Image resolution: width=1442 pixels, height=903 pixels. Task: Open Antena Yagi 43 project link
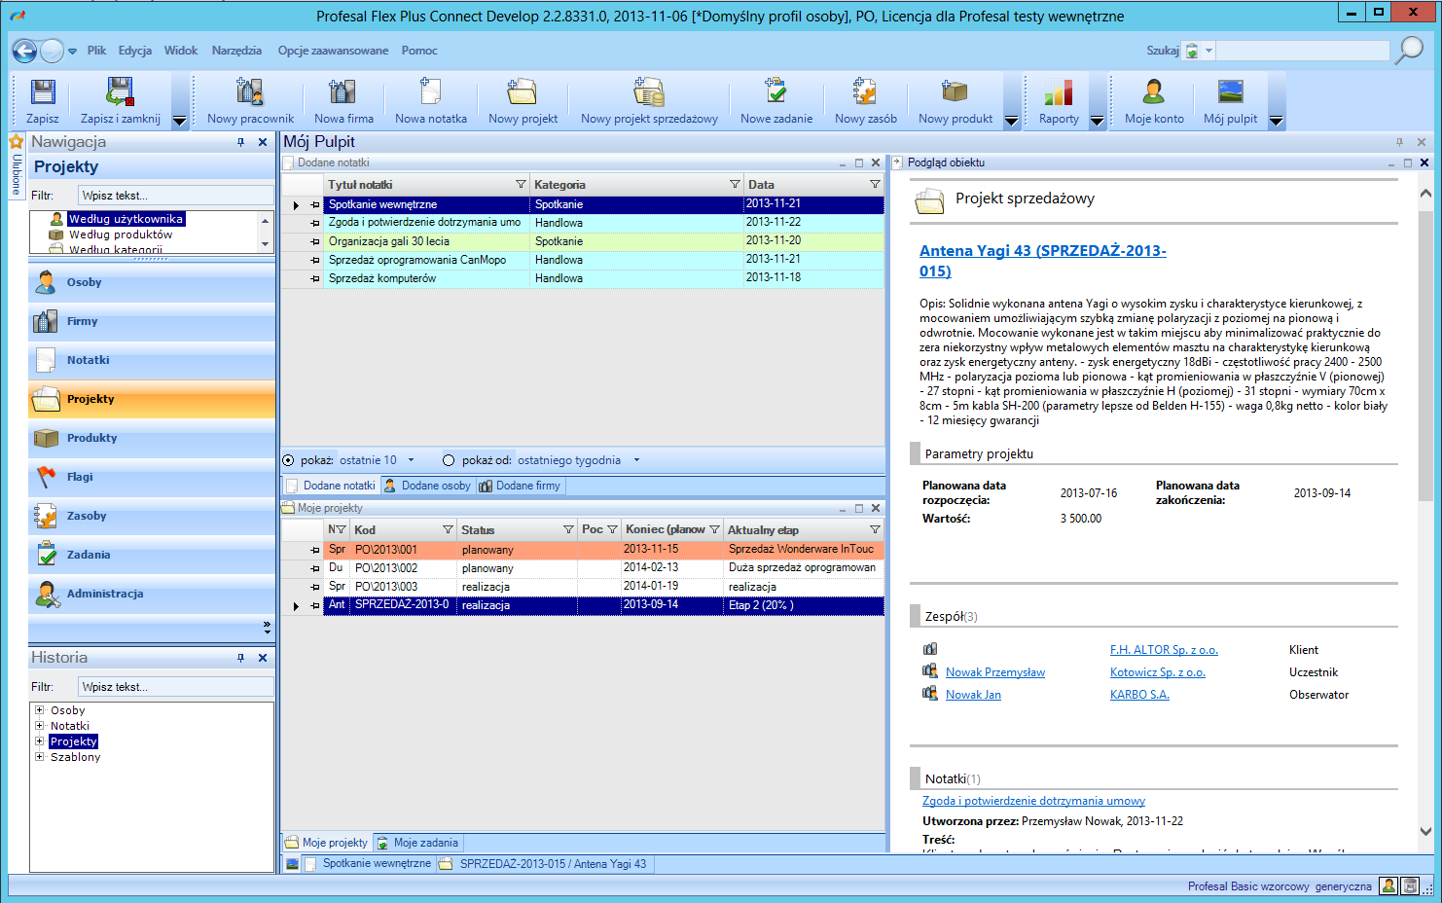pyautogui.click(x=1042, y=261)
